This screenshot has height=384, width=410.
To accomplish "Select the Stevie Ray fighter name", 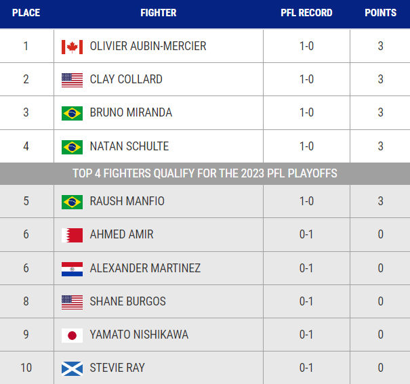I will pos(117,368).
